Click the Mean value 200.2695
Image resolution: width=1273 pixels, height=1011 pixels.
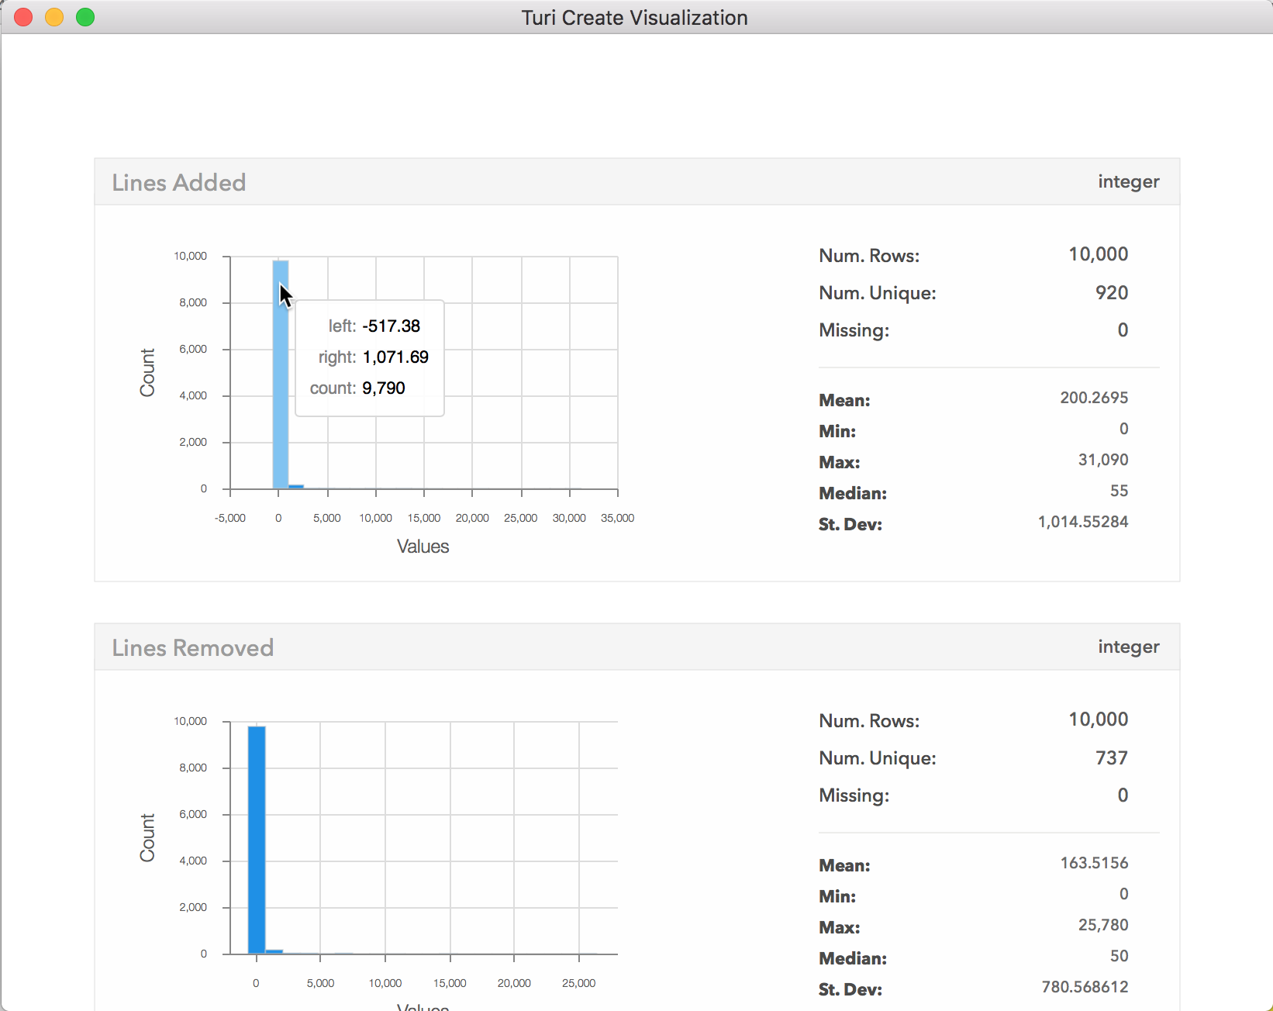pyautogui.click(x=1094, y=398)
